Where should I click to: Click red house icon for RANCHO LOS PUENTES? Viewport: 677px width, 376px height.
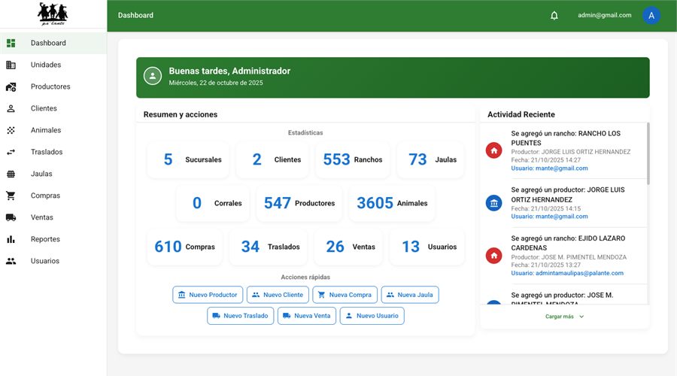[493, 150]
